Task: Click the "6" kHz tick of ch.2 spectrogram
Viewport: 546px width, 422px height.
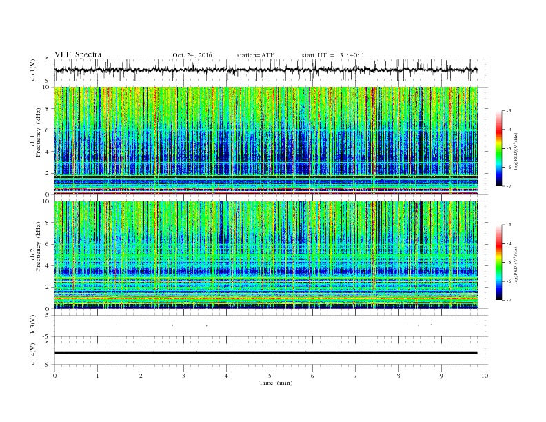Action: (x=48, y=244)
